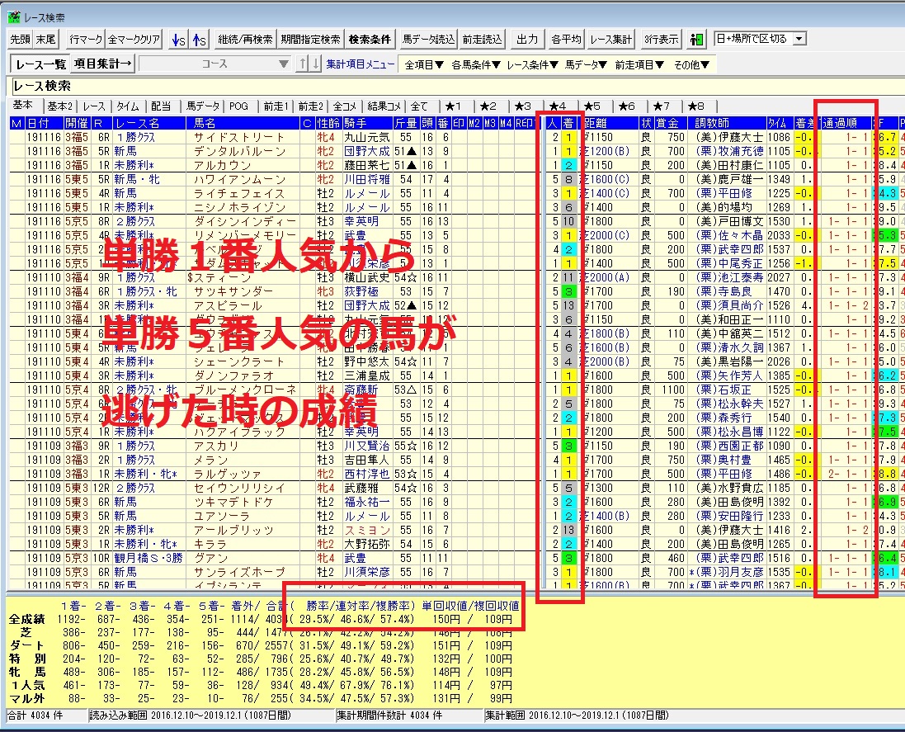Click 継続/再検索 button
Image resolution: width=905 pixels, height=732 pixels.
245,40
